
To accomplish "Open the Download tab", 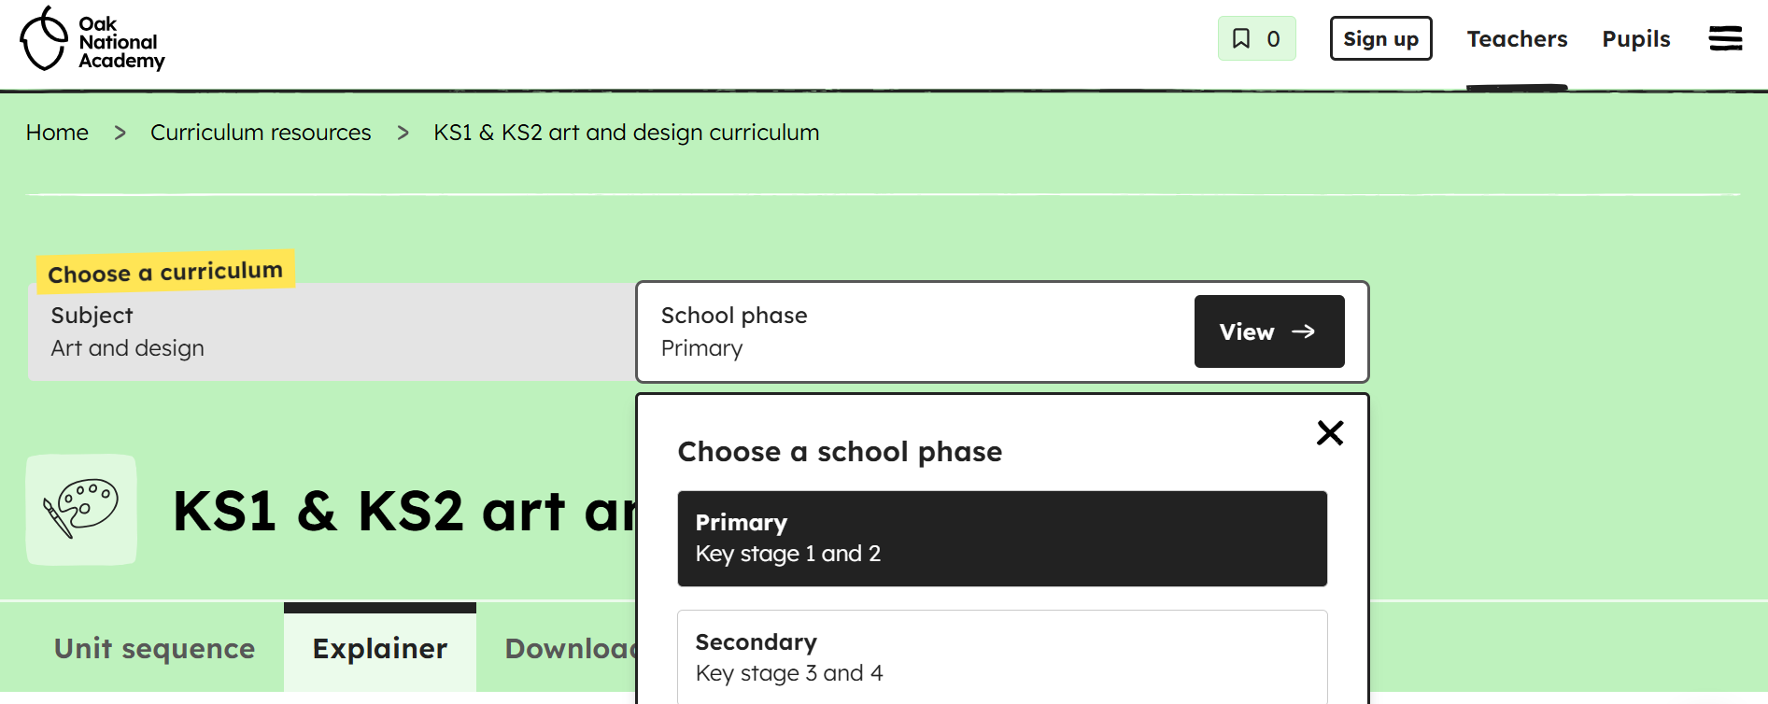I will (x=570, y=649).
